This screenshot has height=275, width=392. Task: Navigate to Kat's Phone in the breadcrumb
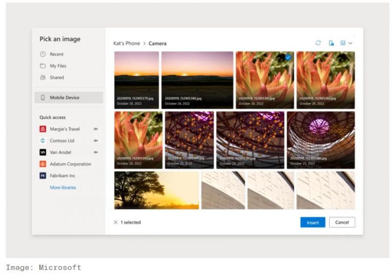tap(126, 44)
